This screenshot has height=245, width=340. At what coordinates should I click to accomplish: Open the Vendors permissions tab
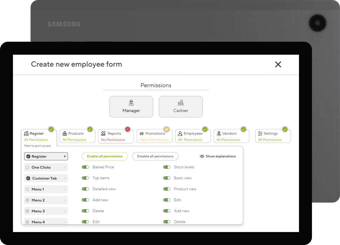(x=232, y=136)
